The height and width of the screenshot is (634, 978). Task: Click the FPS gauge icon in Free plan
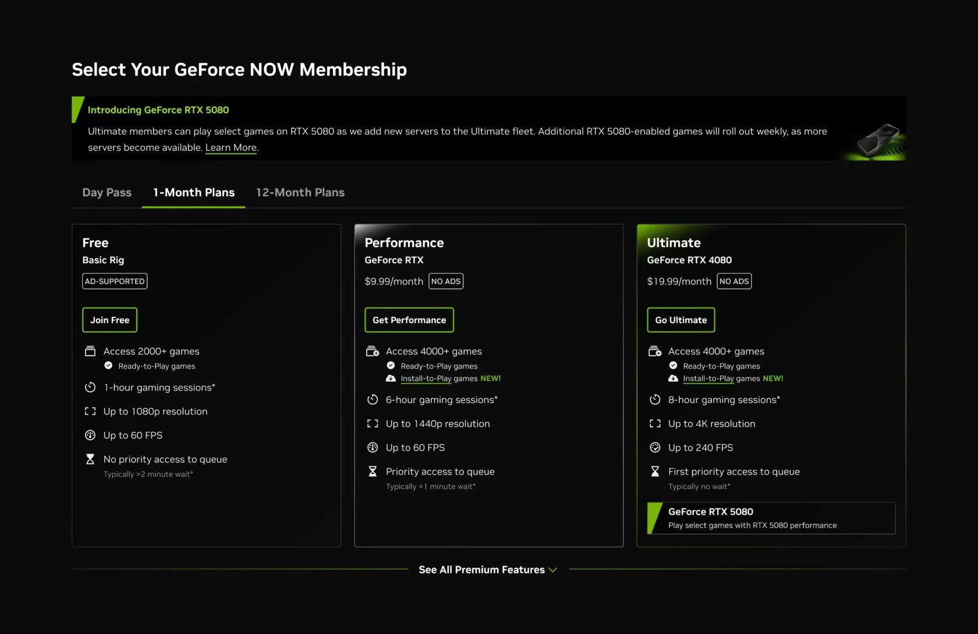(x=90, y=435)
